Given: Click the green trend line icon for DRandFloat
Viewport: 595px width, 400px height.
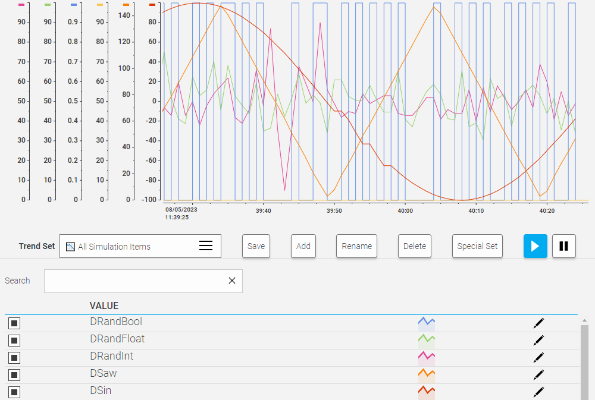Looking at the screenshot, I should (x=427, y=340).
